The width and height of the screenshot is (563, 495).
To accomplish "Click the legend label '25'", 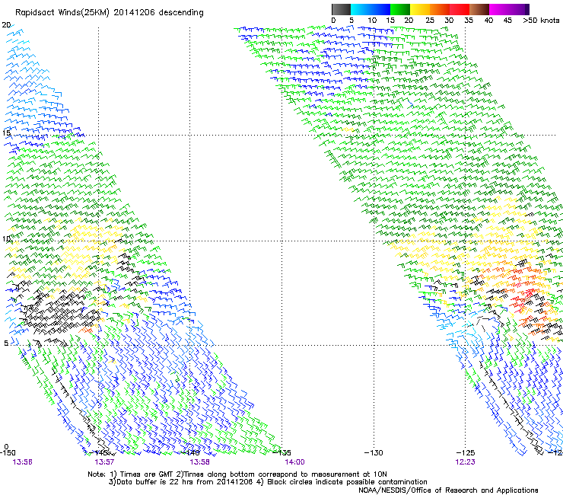I will (x=429, y=21).
